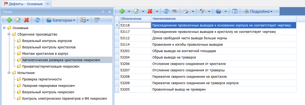305x105 pixels.
Task: Click the sort order icon in Папки toolbar
Action: tap(97, 20)
